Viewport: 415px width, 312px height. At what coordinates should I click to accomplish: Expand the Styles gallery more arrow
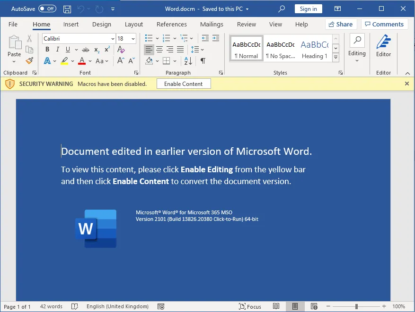click(336, 58)
